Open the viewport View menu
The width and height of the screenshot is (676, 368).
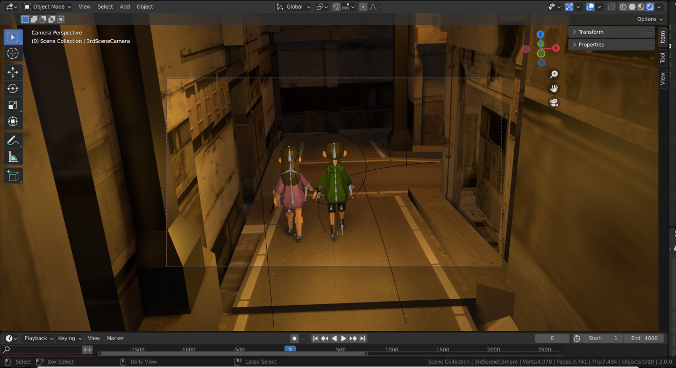click(84, 7)
